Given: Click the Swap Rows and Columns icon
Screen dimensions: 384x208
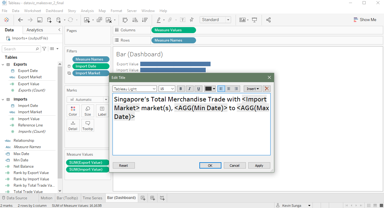Looking at the screenshot, I should 125,20.
